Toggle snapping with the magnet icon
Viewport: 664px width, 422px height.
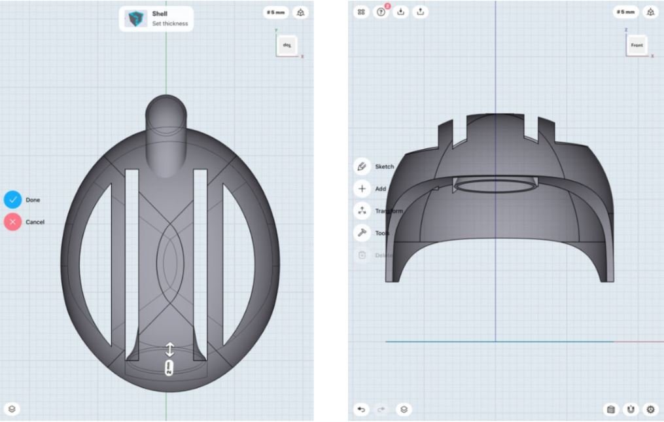(631, 410)
